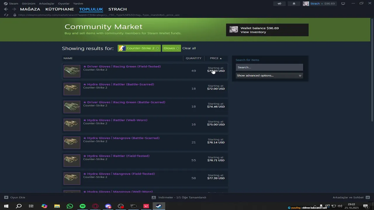Open File Explorer from the taskbar
374x210 pixels.
[57, 206]
